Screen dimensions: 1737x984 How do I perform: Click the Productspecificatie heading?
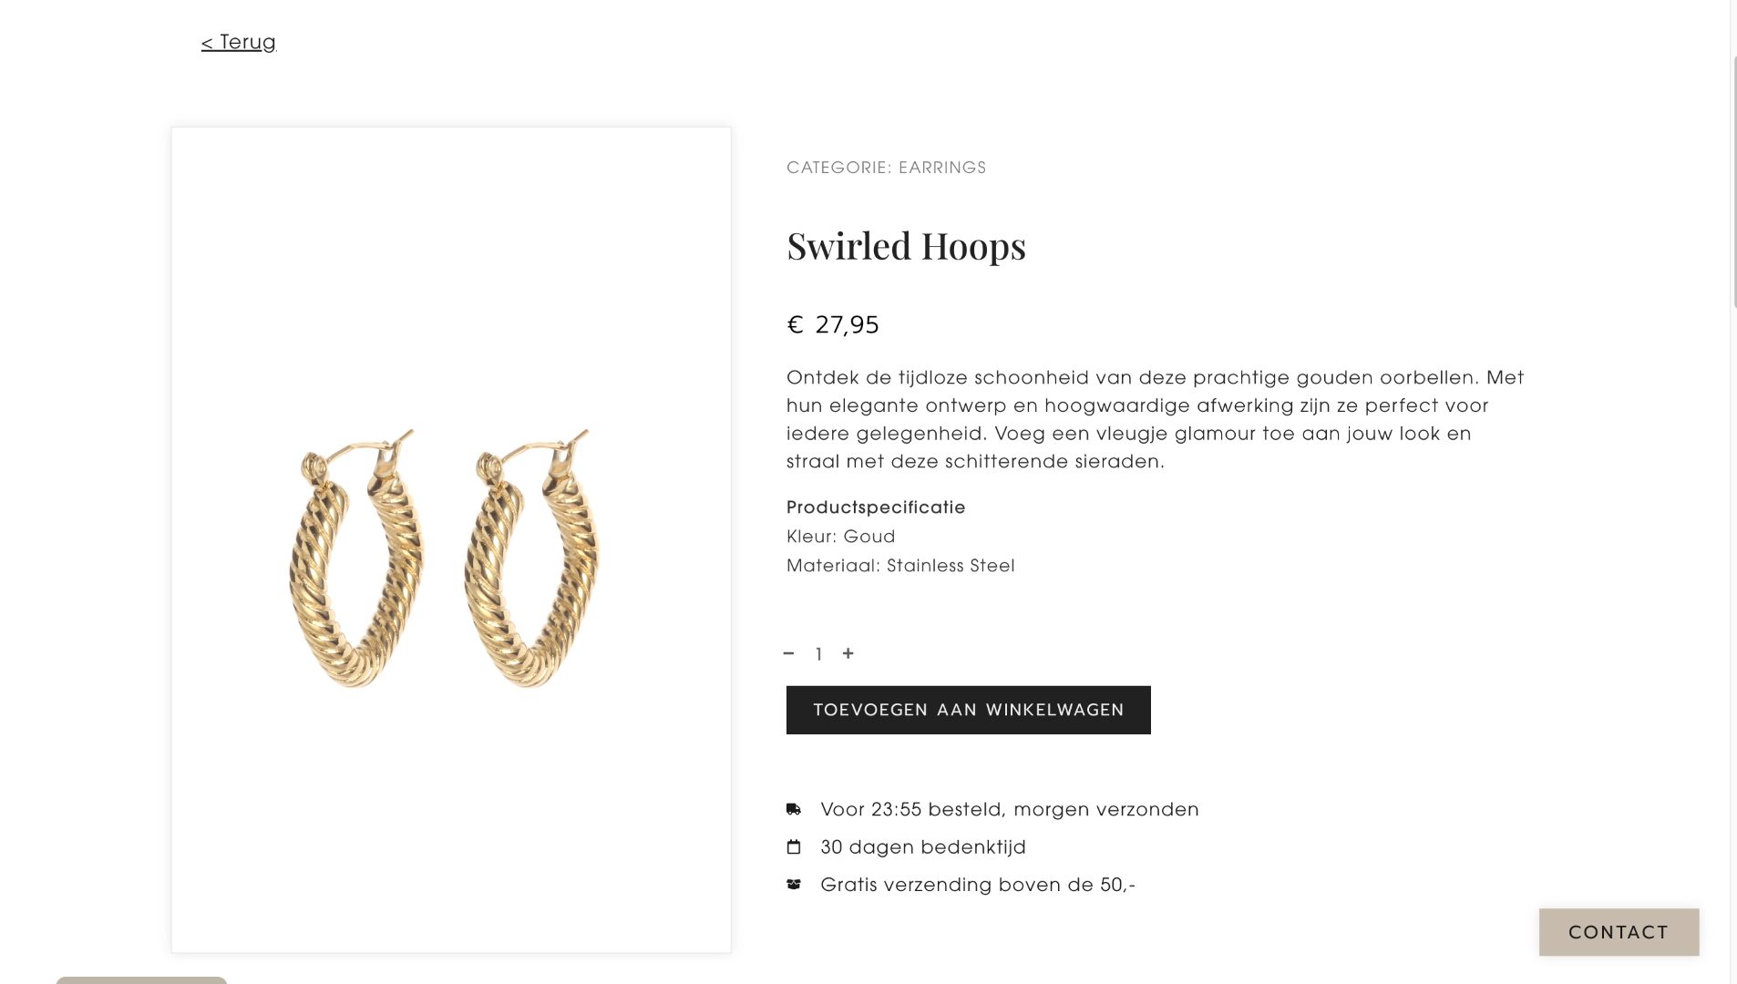pos(876,507)
